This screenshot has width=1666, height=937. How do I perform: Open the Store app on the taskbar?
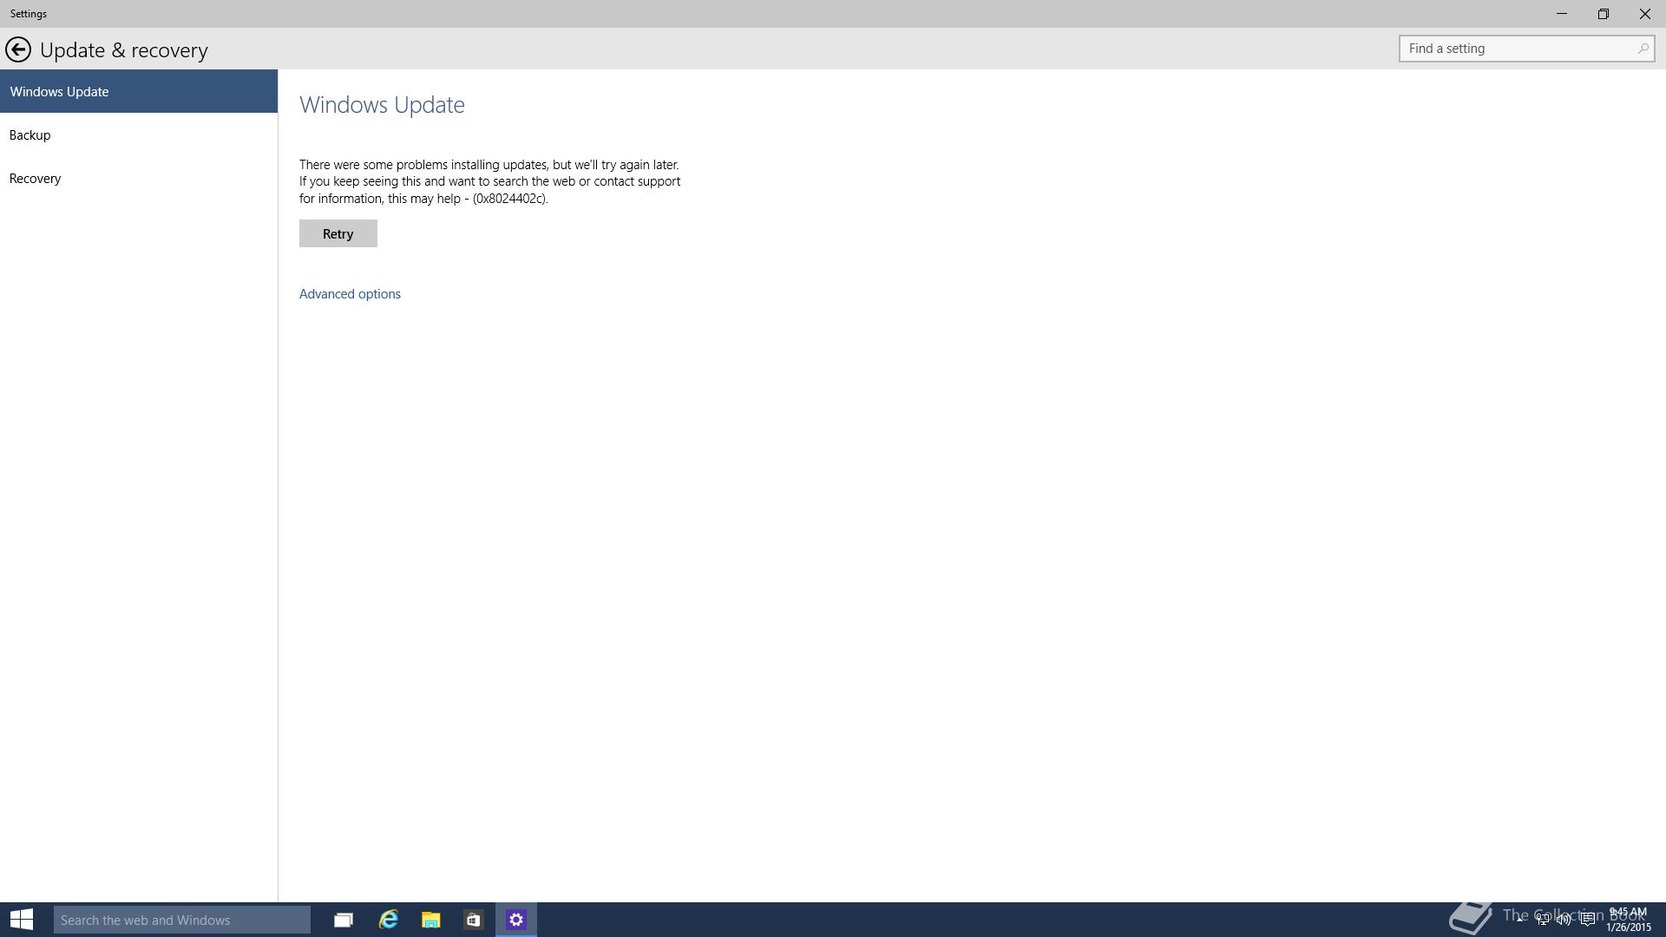click(473, 920)
